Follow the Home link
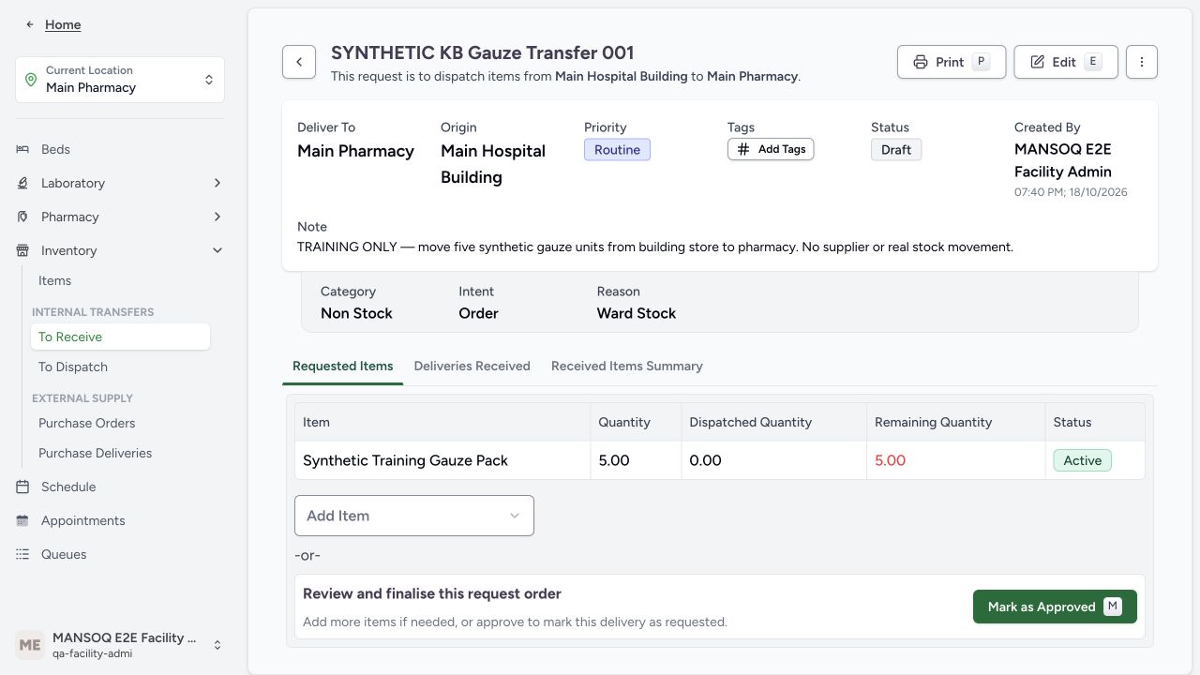 tap(63, 24)
